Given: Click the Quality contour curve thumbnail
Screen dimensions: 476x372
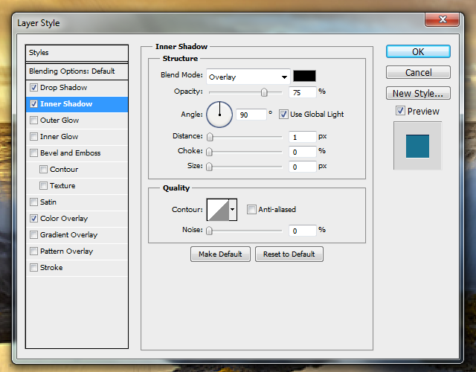Looking at the screenshot, I should tap(218, 210).
